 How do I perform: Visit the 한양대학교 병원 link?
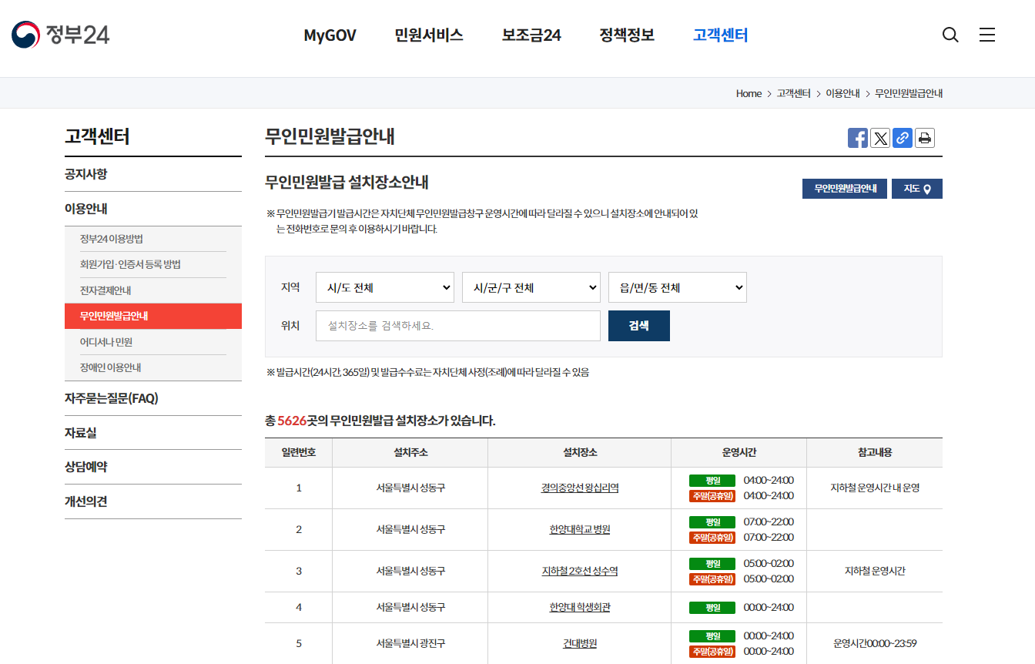[x=579, y=529]
